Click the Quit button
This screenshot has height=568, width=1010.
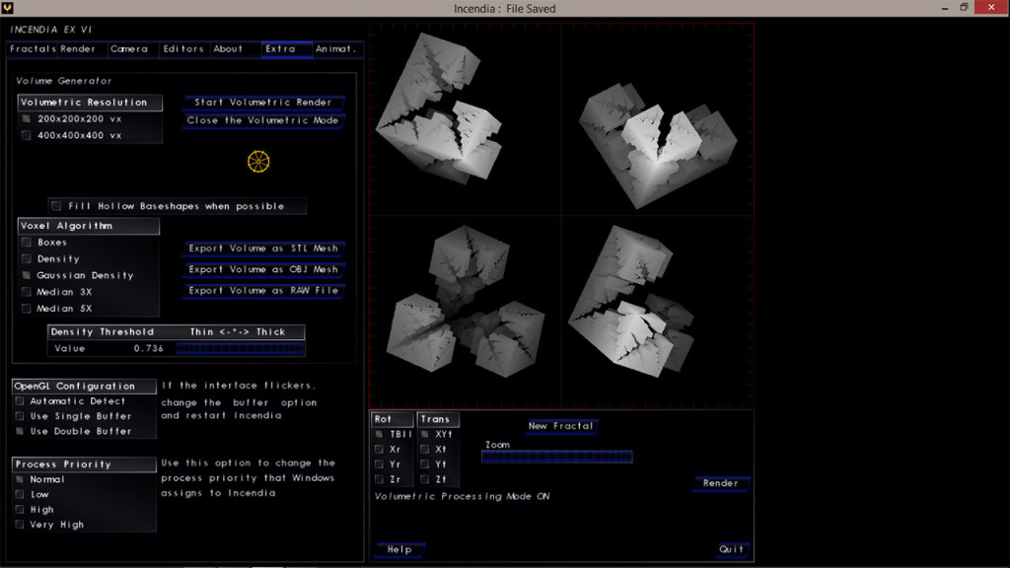[x=731, y=550]
